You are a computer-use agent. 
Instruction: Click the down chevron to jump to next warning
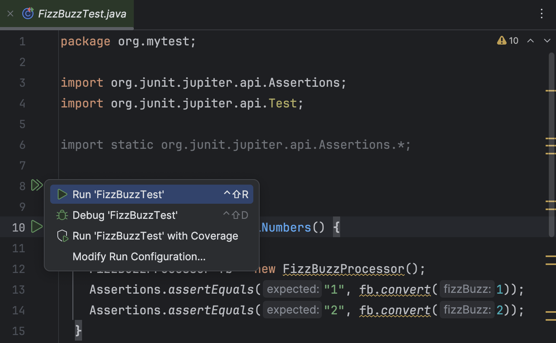(x=547, y=40)
